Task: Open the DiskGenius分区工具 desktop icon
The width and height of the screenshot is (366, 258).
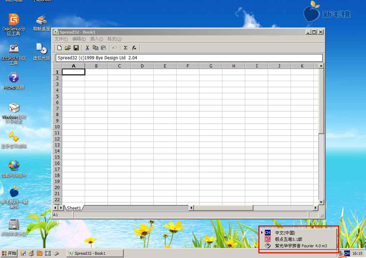Action: 14,25
